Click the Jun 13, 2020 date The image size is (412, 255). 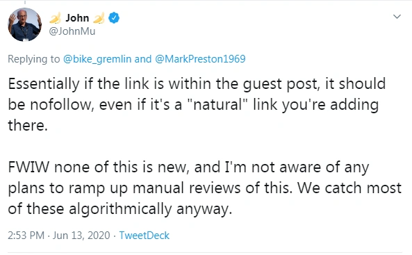pos(81,236)
